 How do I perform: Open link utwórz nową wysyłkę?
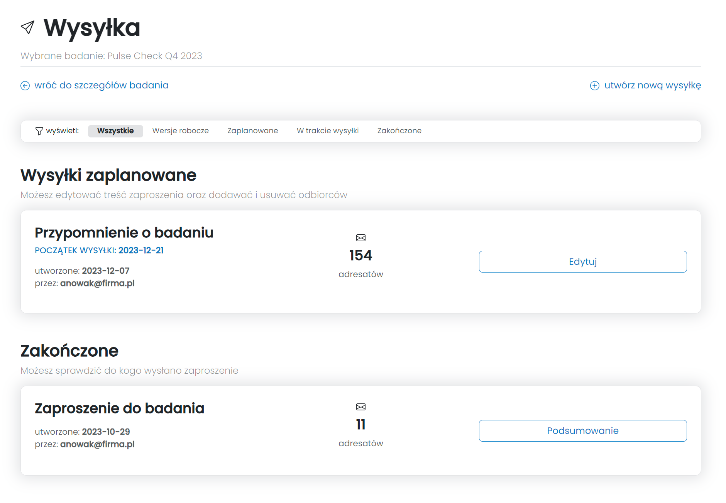tap(653, 85)
